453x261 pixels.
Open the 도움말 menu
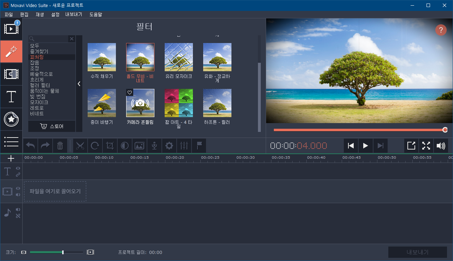click(96, 14)
